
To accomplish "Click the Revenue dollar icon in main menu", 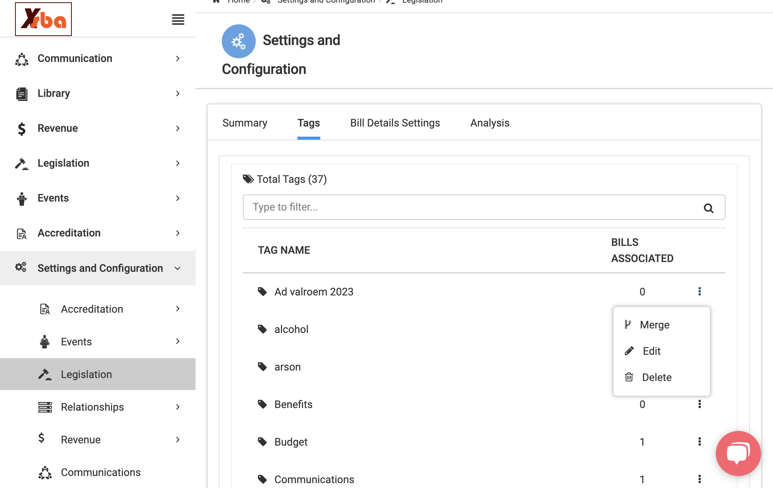I will click(x=22, y=129).
